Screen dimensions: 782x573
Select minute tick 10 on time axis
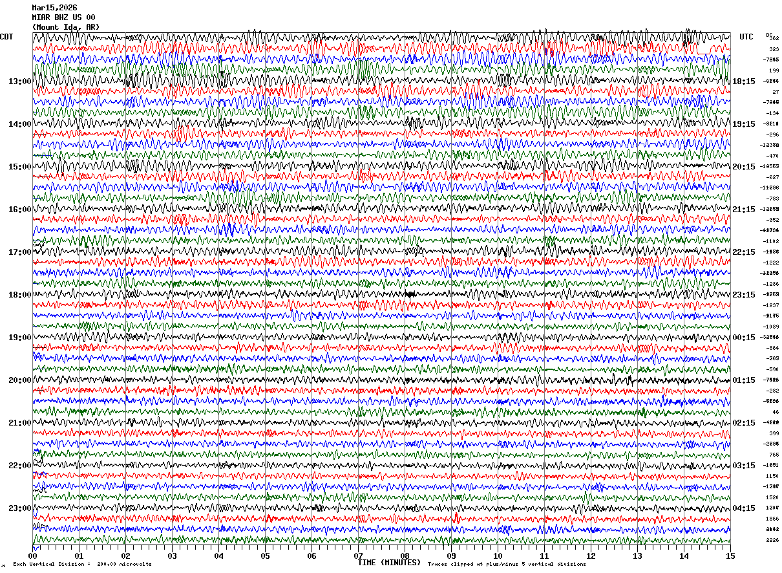pos(498,556)
